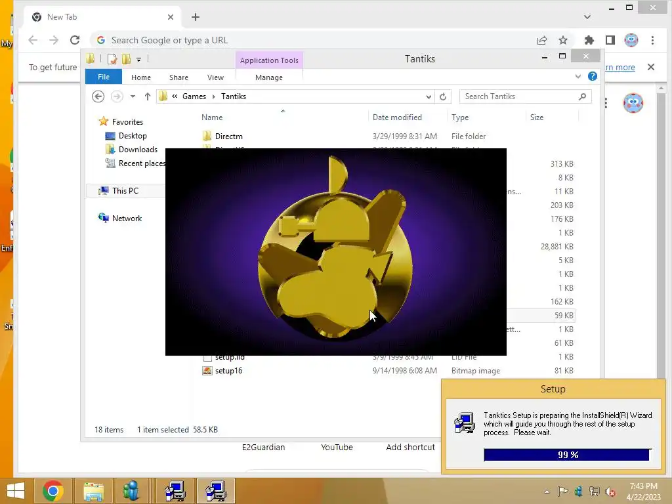This screenshot has width=672, height=504.
Task: Open the Windows Start button
Action: tap(16, 491)
